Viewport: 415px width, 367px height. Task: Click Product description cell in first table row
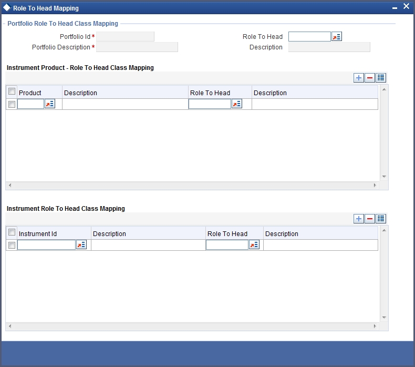pos(125,104)
